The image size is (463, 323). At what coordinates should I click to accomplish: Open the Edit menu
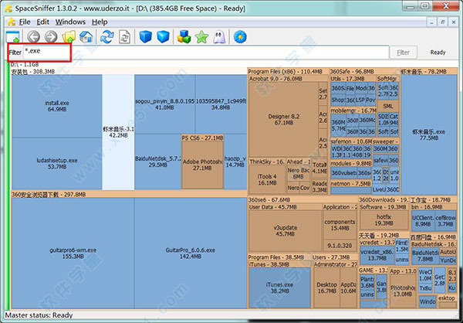click(x=43, y=22)
